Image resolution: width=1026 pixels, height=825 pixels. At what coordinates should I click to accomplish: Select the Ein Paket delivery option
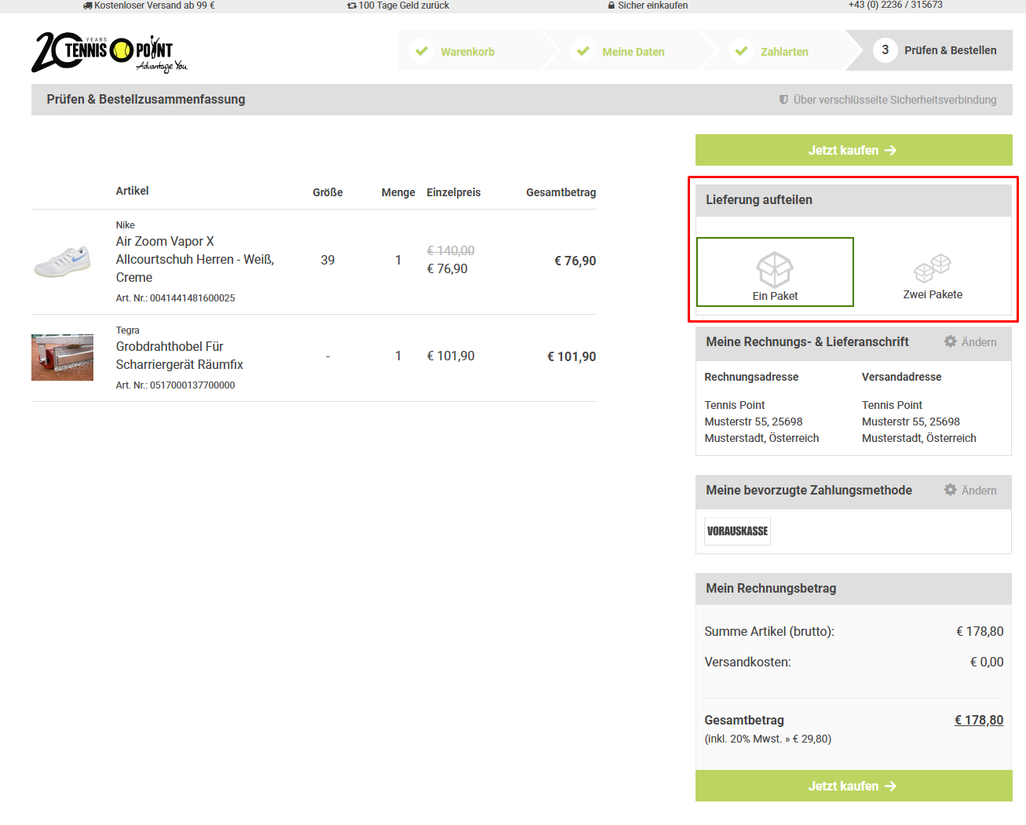coord(775,272)
